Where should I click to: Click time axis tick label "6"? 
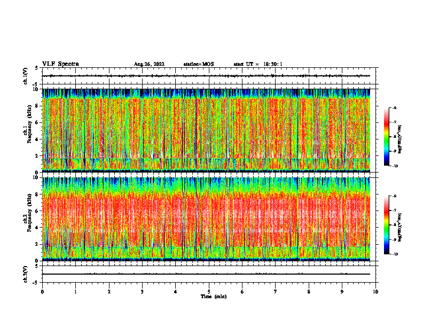pos(242,292)
